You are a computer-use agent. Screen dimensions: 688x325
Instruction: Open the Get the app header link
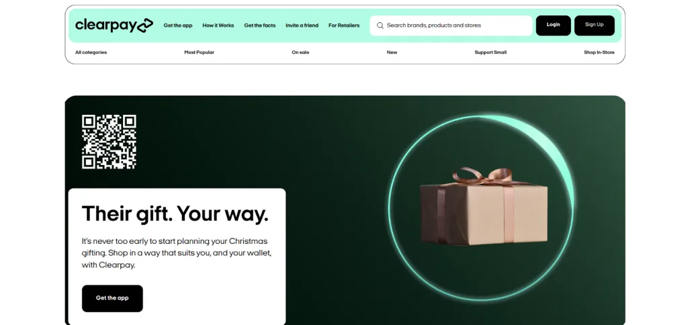click(177, 26)
